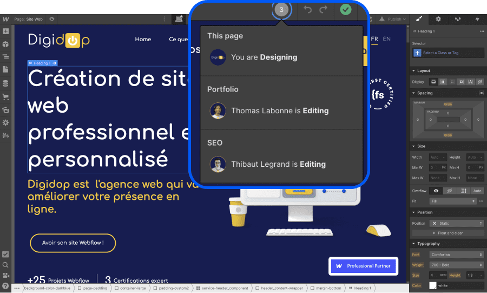The width and height of the screenshot is (487, 293).
Task: Open the Audit checklist panel
Action: (x=5, y=254)
